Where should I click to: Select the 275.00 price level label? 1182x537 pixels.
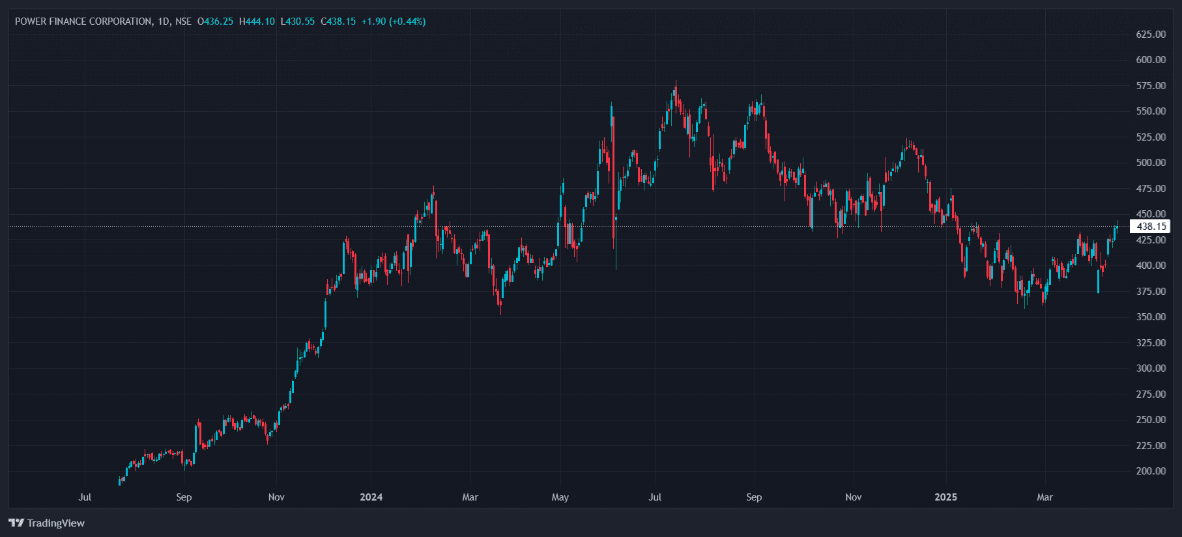[x=1151, y=394]
